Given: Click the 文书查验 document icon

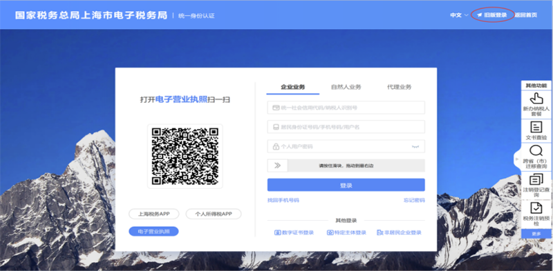Looking at the screenshot, I should pyautogui.click(x=536, y=127).
